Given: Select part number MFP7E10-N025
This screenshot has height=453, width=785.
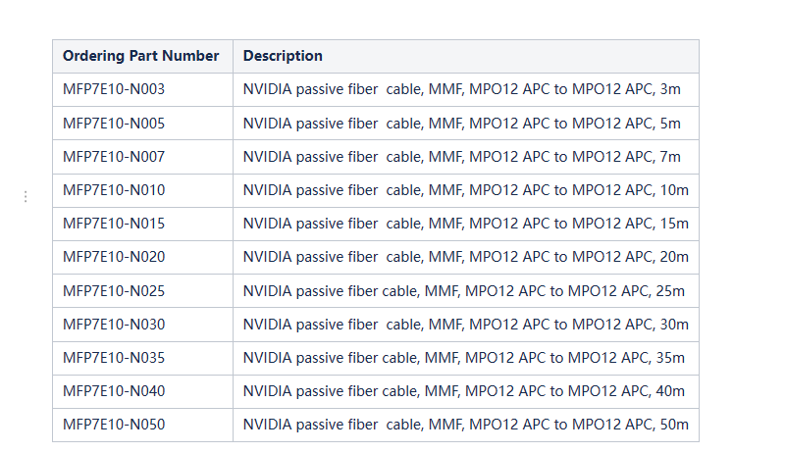Looking at the screenshot, I should (114, 291).
